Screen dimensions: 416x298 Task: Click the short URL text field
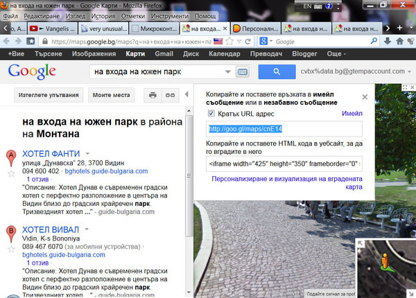(284, 129)
